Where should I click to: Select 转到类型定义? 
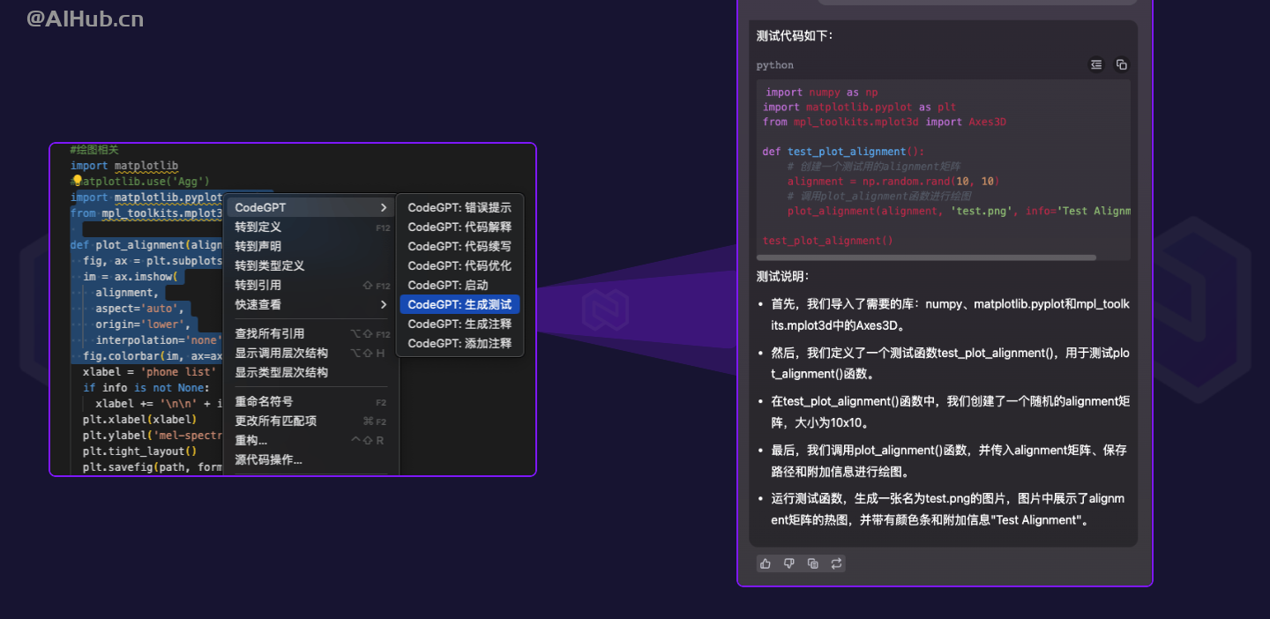[x=311, y=265]
